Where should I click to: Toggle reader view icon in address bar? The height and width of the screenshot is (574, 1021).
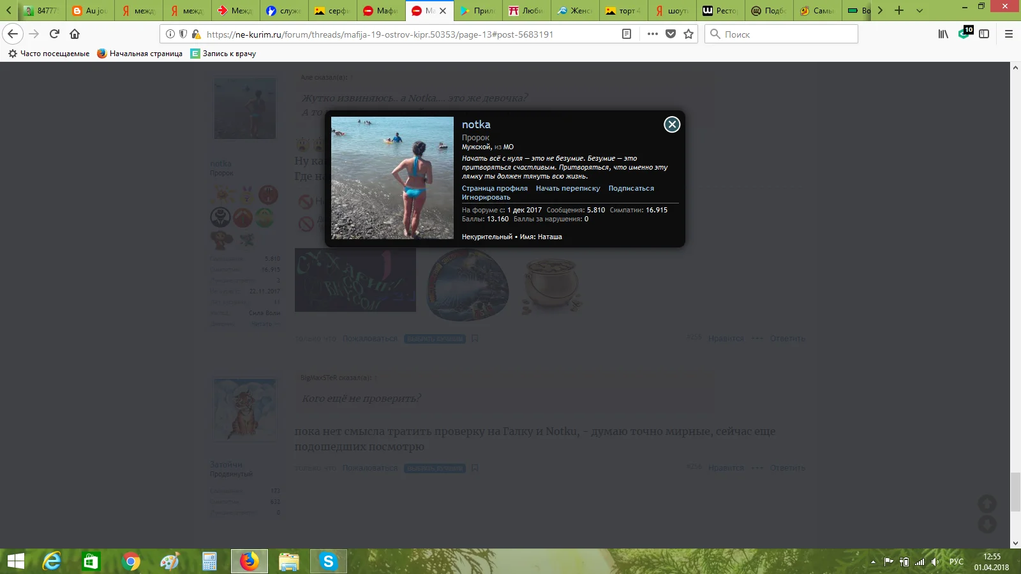pyautogui.click(x=627, y=34)
